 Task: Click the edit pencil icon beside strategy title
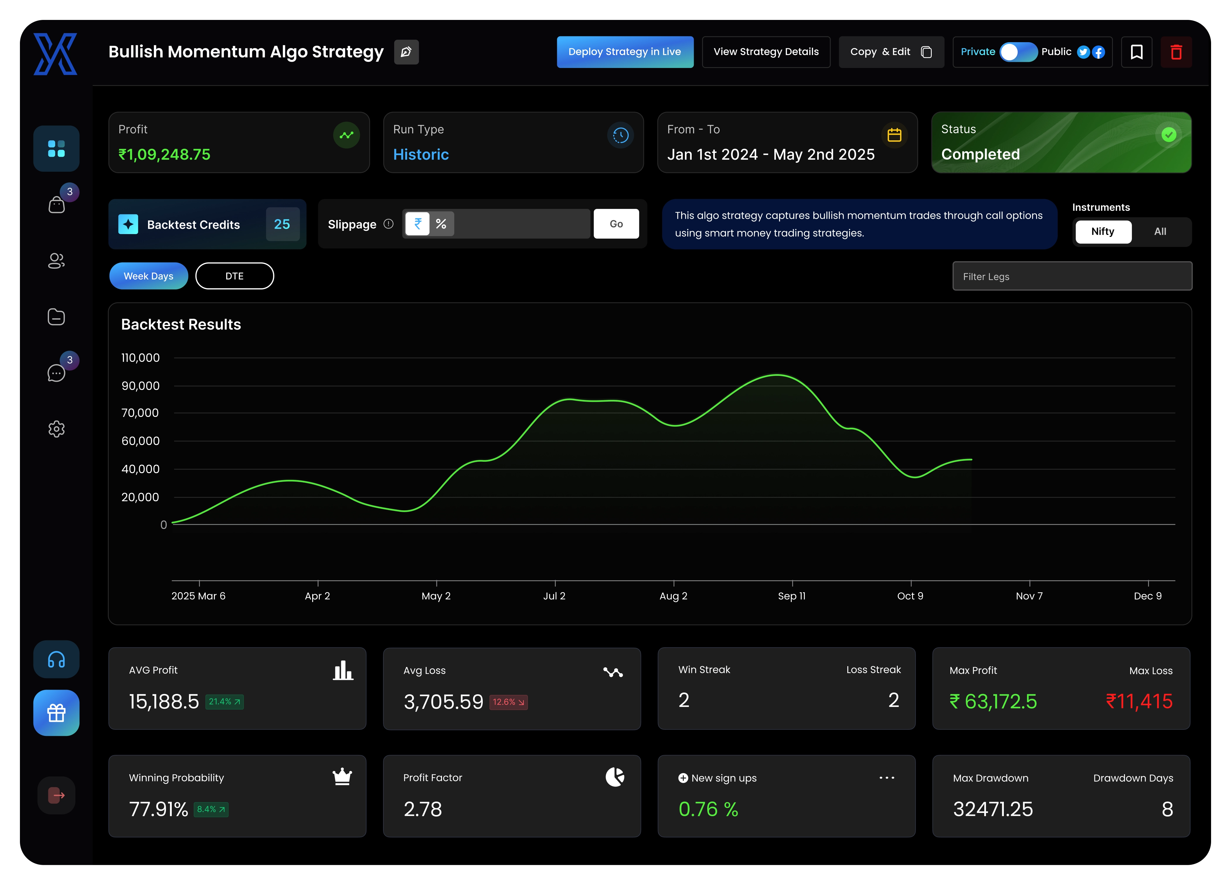406,52
